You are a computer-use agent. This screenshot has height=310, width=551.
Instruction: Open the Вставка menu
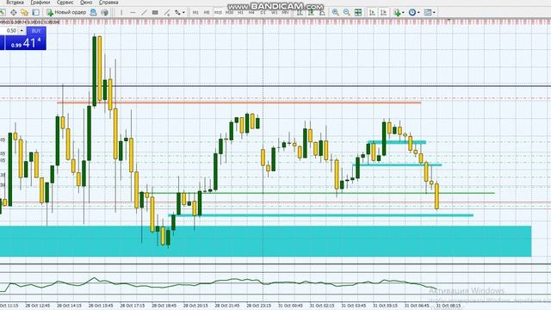pos(15,3)
